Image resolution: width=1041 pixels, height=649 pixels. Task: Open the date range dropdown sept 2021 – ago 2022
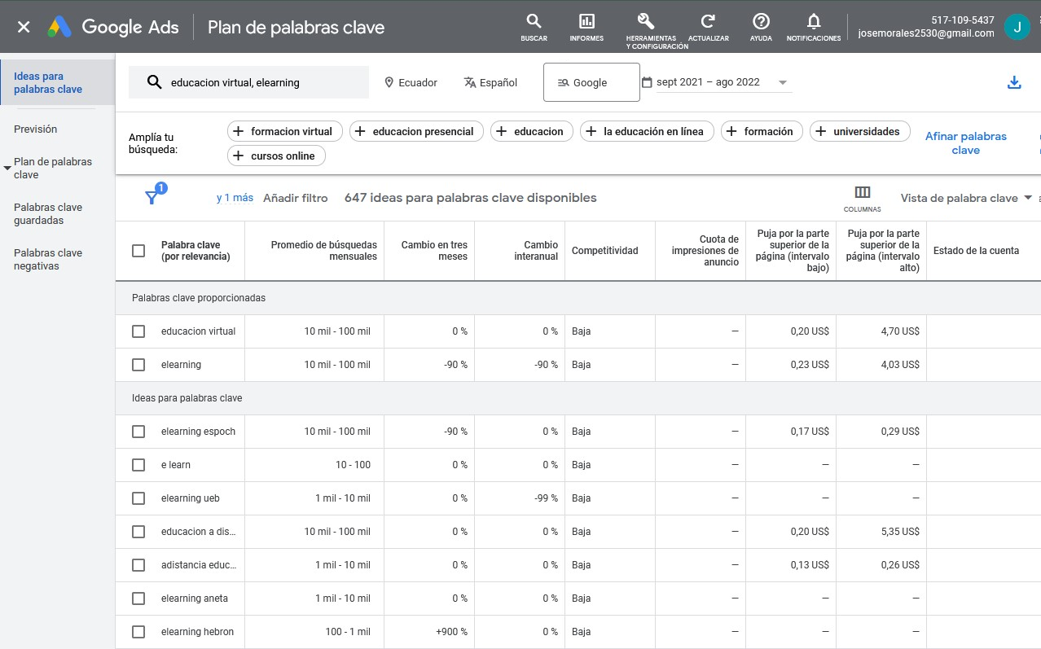coord(715,82)
